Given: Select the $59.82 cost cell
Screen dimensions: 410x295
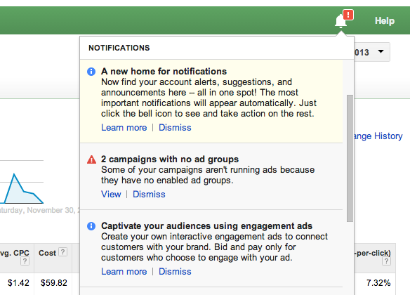Looking at the screenshot, I should [x=54, y=283].
